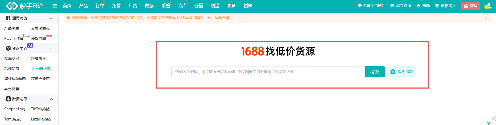Collapse the 数据选品 section
This screenshot has height=125, width=496.
tap(51, 99)
